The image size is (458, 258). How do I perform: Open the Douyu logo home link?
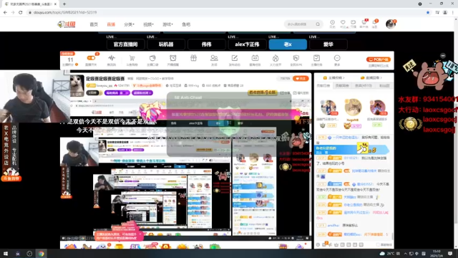point(67,24)
